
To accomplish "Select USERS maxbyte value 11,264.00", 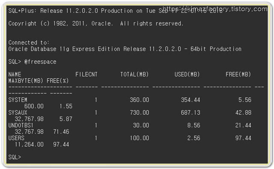I will pos(29,144).
